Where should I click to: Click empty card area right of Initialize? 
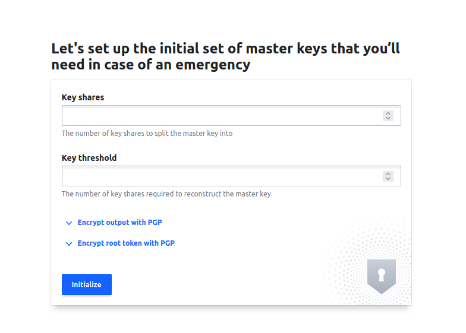tap(214, 285)
